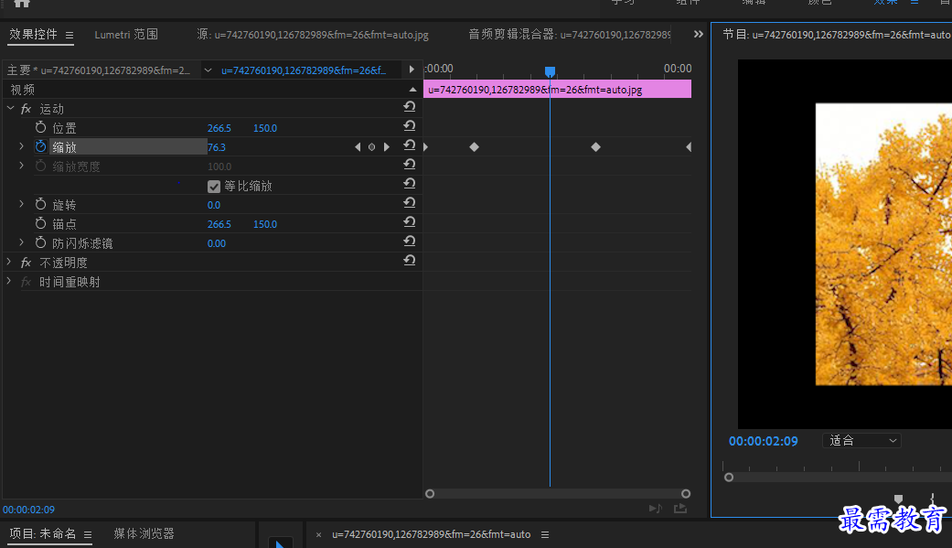
Task: Expand the 缩放宽度 property row
Action: (x=22, y=166)
